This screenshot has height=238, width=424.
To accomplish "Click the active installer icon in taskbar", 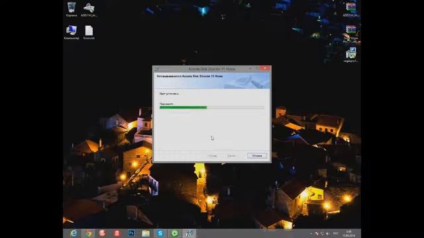I will tap(189, 233).
